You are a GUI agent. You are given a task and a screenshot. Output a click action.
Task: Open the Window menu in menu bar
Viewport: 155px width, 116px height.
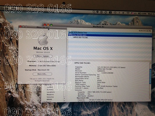pyautogui.click(x=4, y=8)
